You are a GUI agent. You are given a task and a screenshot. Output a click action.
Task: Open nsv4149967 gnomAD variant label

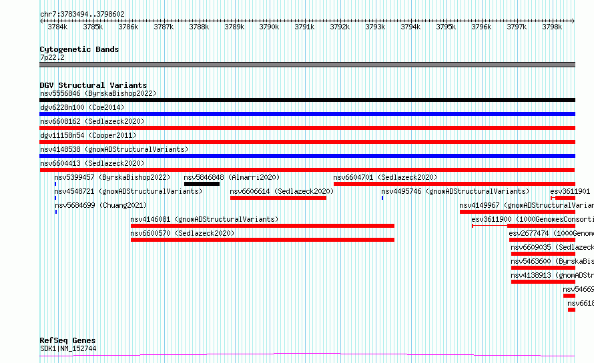coord(527,205)
